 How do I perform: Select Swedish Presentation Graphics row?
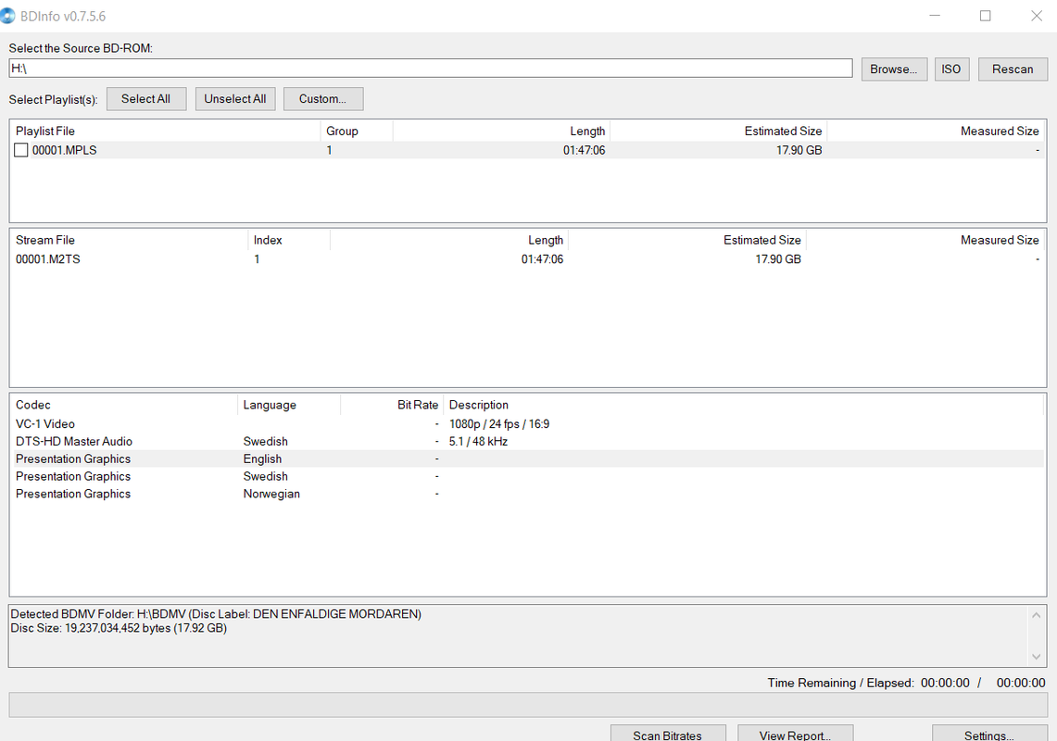pyautogui.click(x=528, y=477)
